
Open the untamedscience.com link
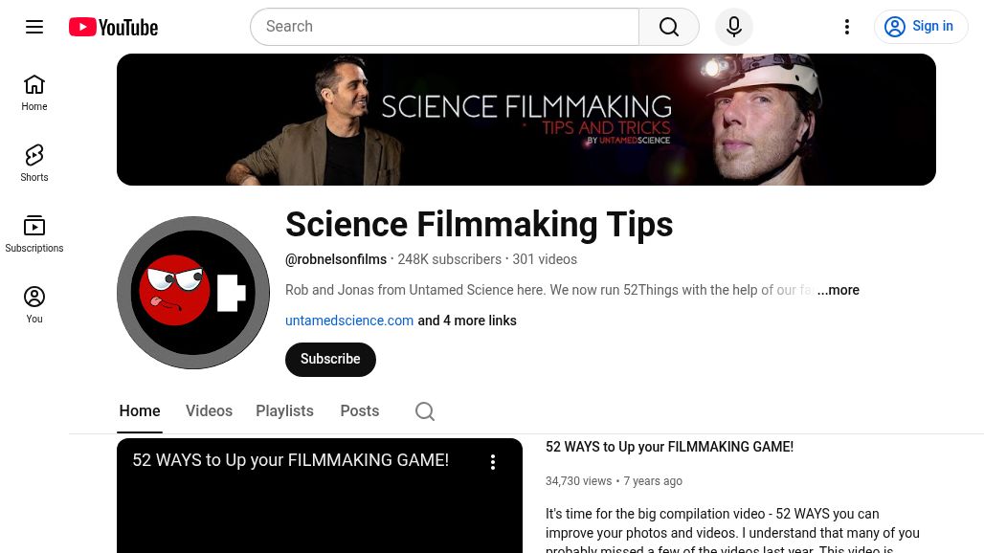[x=349, y=321]
